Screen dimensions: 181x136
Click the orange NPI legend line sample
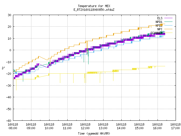(168, 29)
